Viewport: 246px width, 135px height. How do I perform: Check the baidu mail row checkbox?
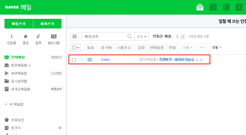pos(74,60)
